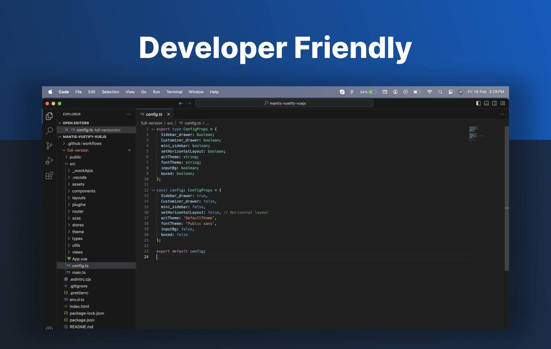Click the src breadcrumb segment
Viewport: 551px width, 349px height.
click(170, 123)
